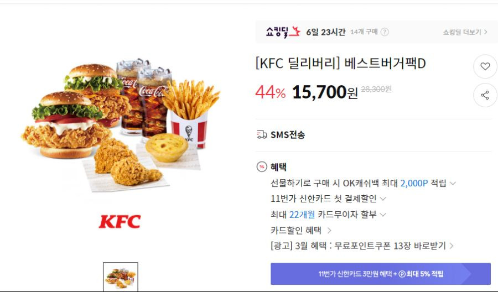Click the heart wishlist icon
Image resolution: width=498 pixels, height=292 pixels.
pos(485,66)
